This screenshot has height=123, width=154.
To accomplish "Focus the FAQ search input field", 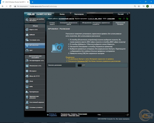I will pyautogui.click(x=113, y=115).
